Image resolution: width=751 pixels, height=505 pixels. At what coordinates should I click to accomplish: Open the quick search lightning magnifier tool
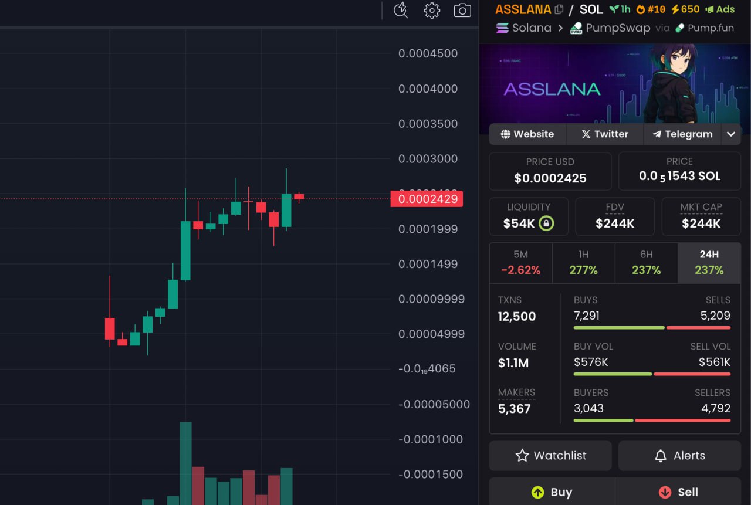tap(401, 10)
